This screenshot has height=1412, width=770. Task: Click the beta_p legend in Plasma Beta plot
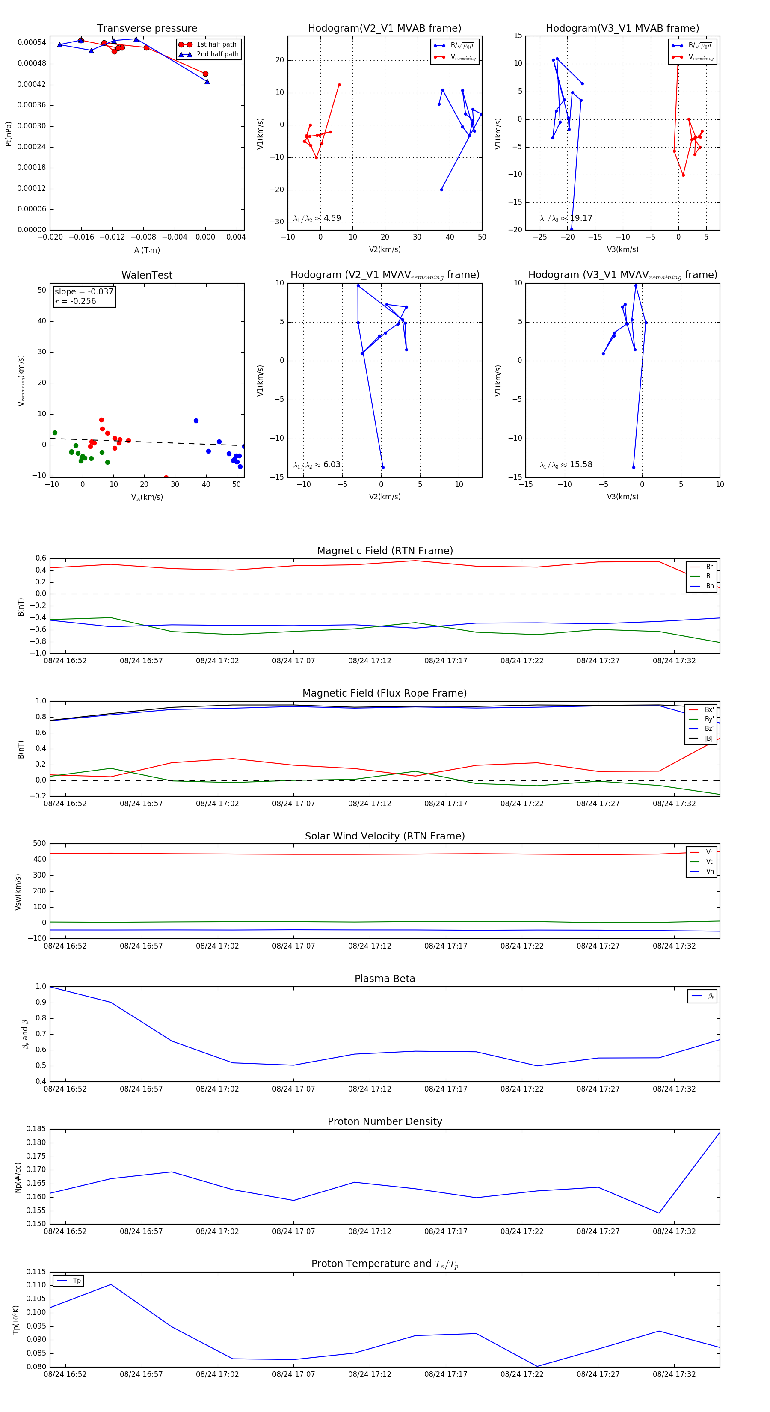(702, 996)
